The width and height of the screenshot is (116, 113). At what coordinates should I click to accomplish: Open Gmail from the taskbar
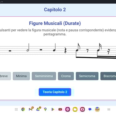tap(31, 109)
